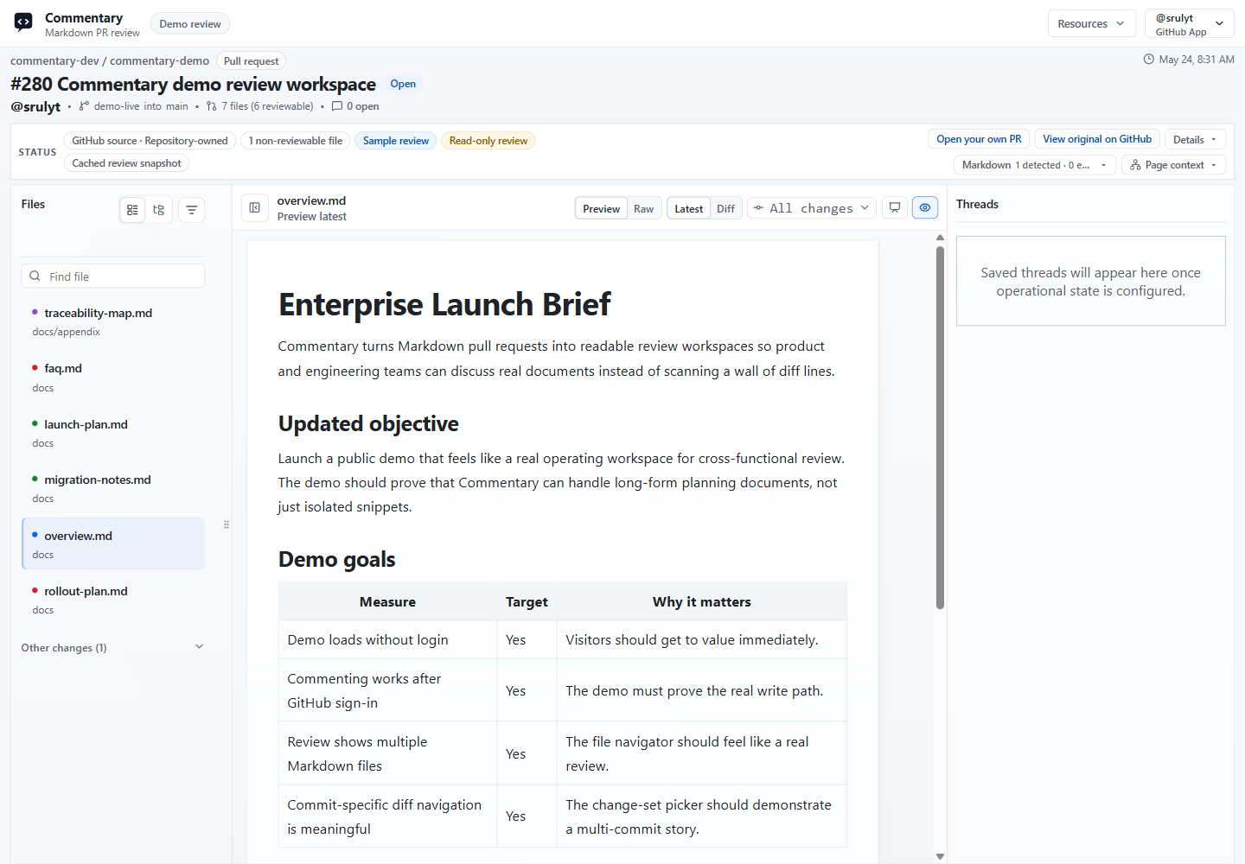Screen dimensions: 1245x864
Task: Click the Demo goals heading
Action: [337, 559]
